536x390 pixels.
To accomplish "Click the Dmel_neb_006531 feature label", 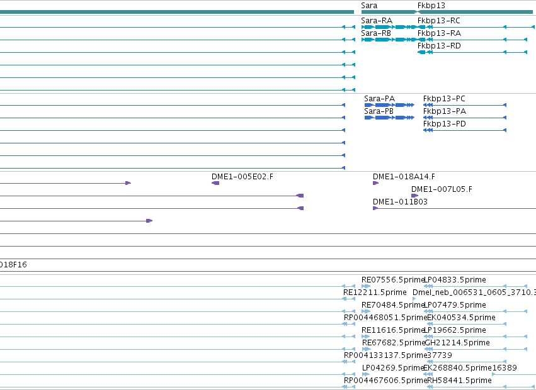I will pos(474,292).
